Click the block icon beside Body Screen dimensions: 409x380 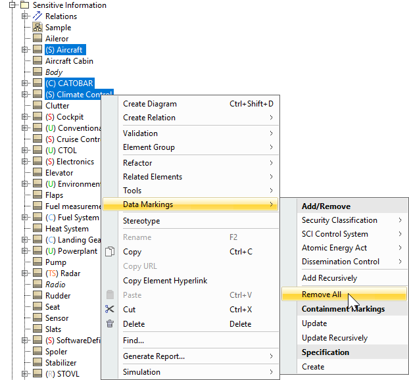coord(37,72)
